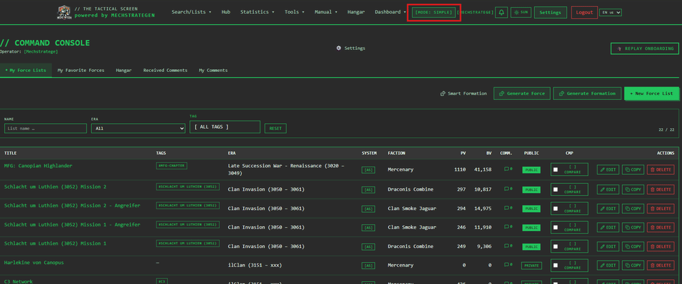This screenshot has height=284, width=682.
Task: Copy the MFG: Canopian Highlander list
Action: 633,170
